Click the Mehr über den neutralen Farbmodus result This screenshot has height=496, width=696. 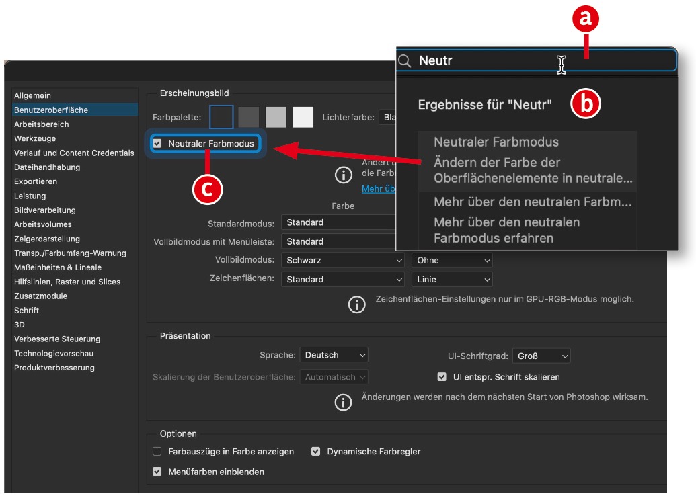point(533,202)
